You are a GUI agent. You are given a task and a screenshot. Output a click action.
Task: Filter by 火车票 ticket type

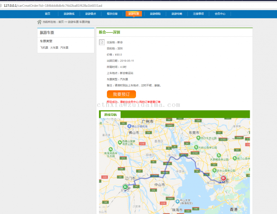point(54,48)
